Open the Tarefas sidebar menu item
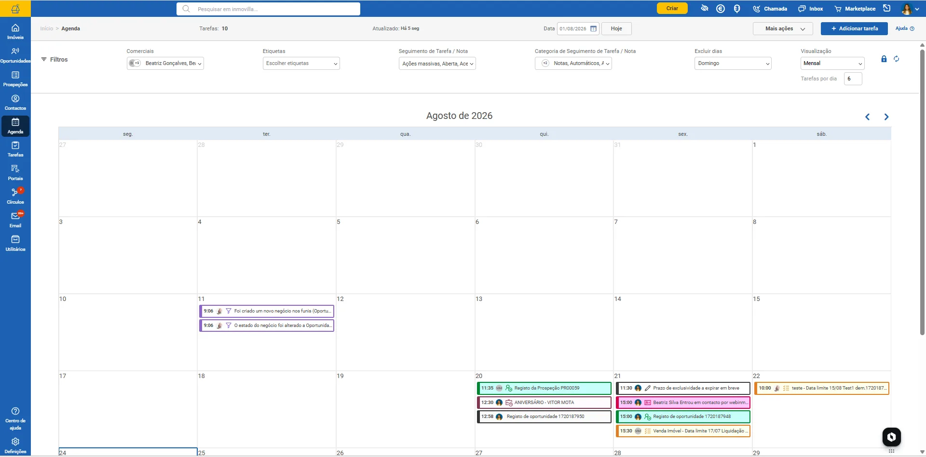The height and width of the screenshot is (457, 926). tap(15, 149)
